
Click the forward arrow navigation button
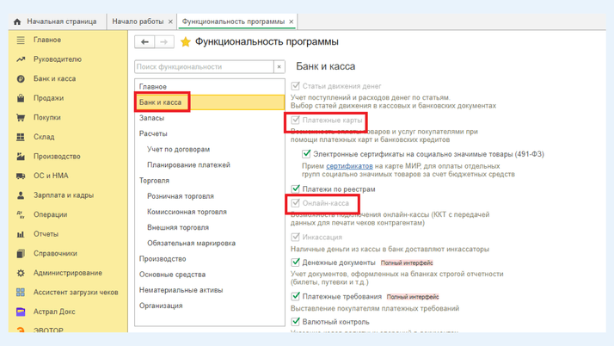164,41
